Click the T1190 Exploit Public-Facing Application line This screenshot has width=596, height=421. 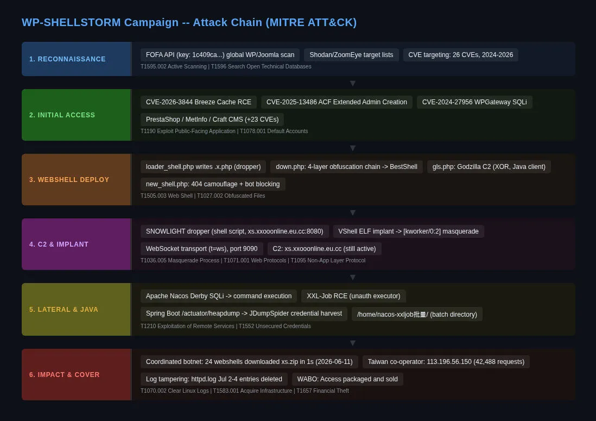[224, 131]
